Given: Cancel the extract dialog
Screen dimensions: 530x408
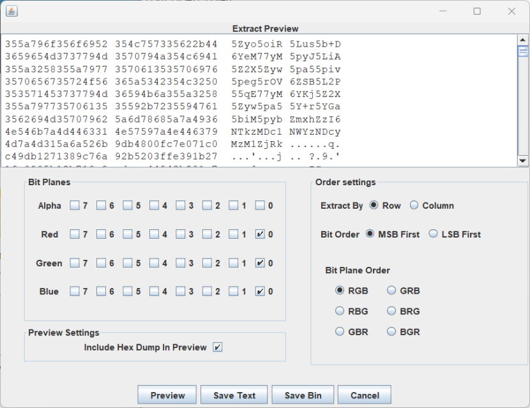Looking at the screenshot, I should [364, 395].
